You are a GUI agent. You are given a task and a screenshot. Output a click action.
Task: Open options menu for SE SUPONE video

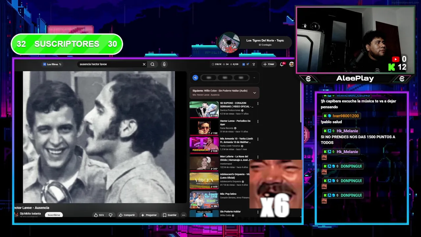(258, 103)
